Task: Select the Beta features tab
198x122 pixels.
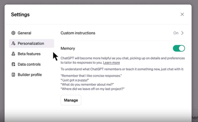Action: pyautogui.click(x=29, y=54)
